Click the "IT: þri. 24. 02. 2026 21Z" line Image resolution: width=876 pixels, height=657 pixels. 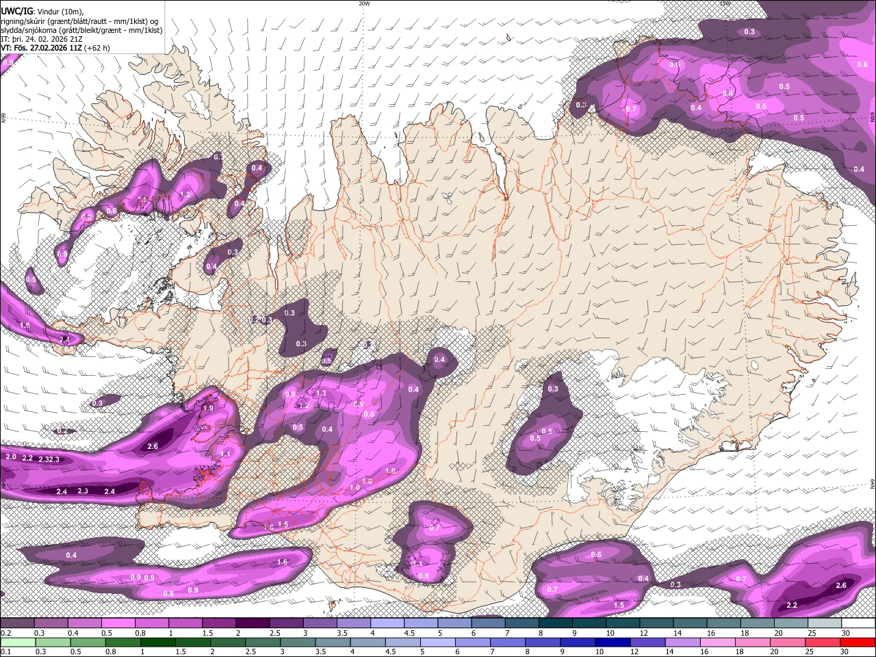click(42, 39)
